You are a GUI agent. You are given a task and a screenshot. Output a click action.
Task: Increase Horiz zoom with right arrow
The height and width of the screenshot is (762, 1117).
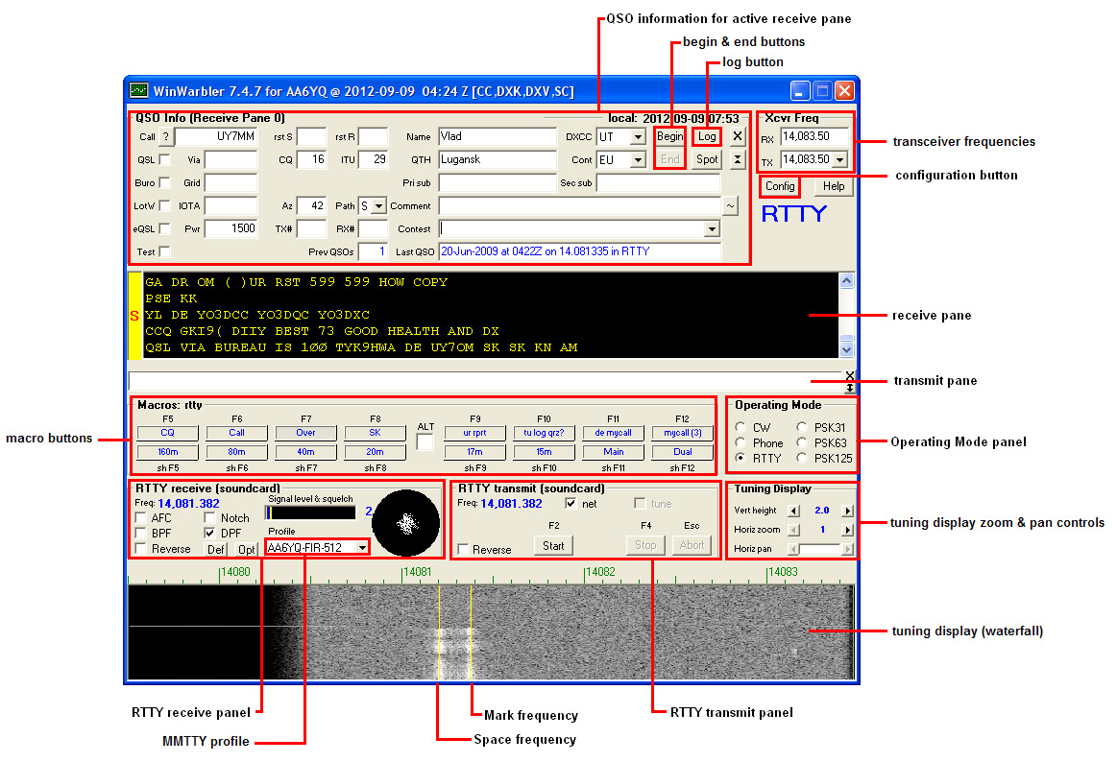847,530
